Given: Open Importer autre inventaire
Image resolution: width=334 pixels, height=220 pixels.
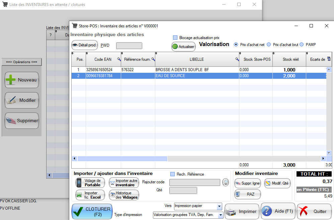Looking at the screenshot, I should coord(124,183).
